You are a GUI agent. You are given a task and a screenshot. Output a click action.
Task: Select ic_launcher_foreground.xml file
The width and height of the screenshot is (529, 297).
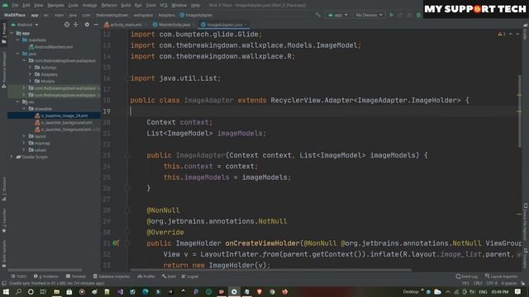66,130
